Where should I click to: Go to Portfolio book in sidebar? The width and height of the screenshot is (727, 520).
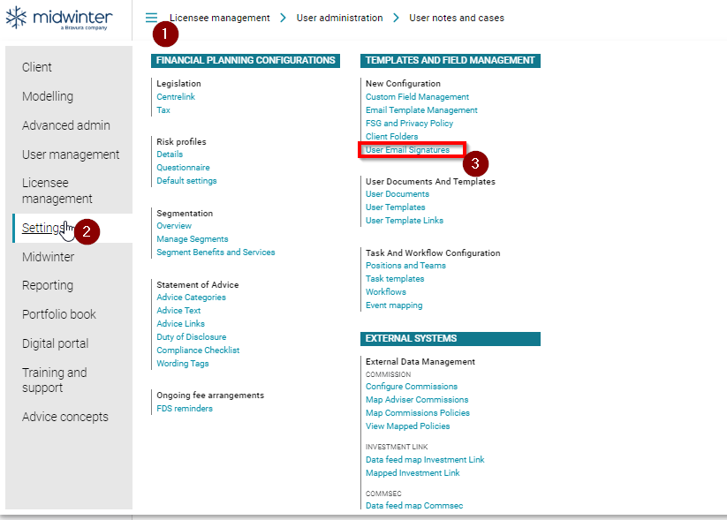(x=59, y=314)
